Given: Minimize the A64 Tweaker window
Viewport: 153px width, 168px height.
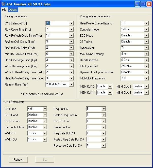Looking at the screenshot, I should tap(137, 4).
